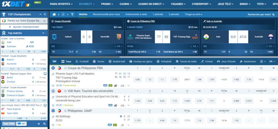This screenshot has width=278, height=129.
Task: Star the Philippines UAAP league
Action: click(65, 111)
